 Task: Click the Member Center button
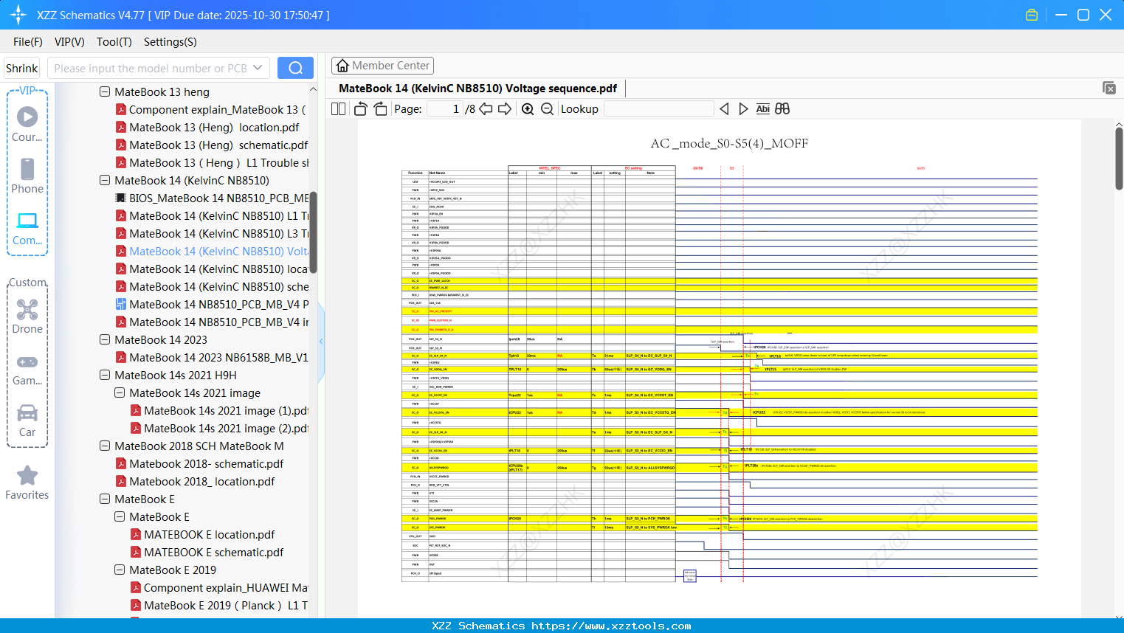[382, 66]
